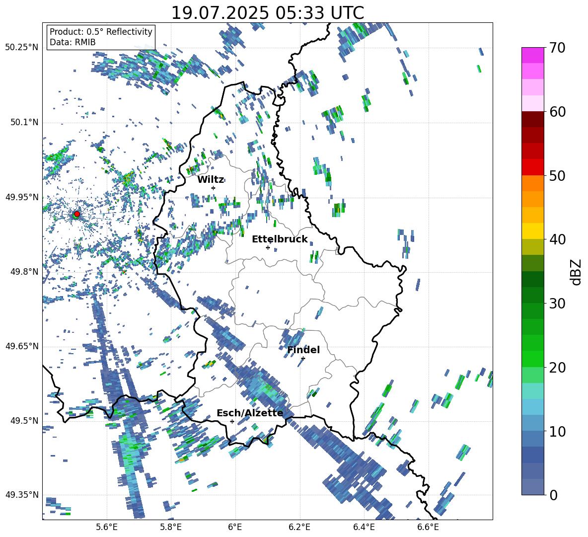The width and height of the screenshot is (588, 537).
Task: Click the cross marker below Wiltz
Action: coord(214,188)
